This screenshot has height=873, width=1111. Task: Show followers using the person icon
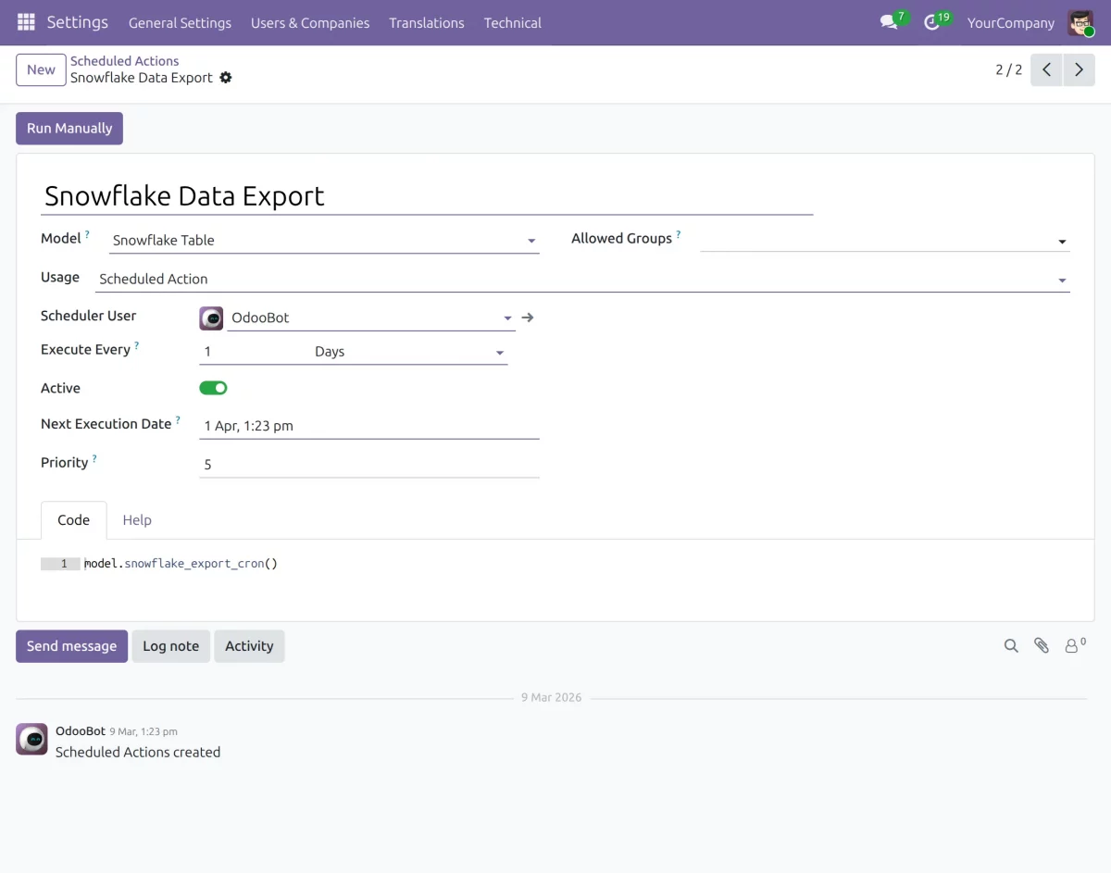1072,646
